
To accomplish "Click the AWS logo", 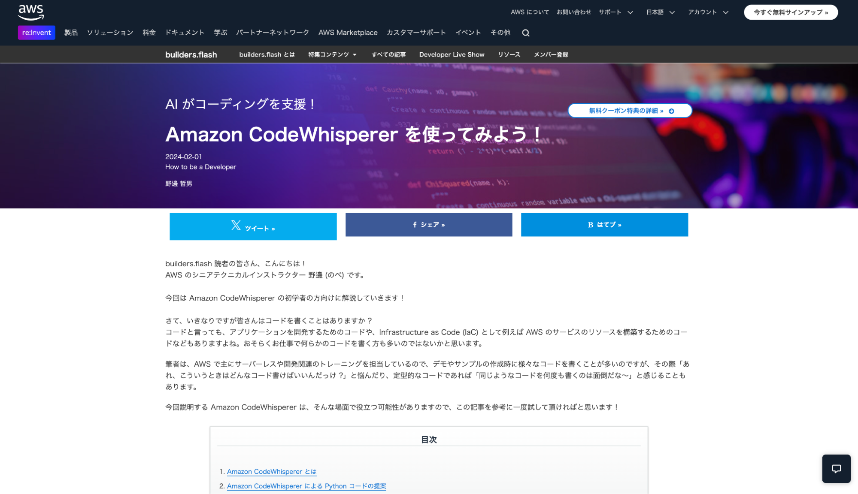I will 31,12.
